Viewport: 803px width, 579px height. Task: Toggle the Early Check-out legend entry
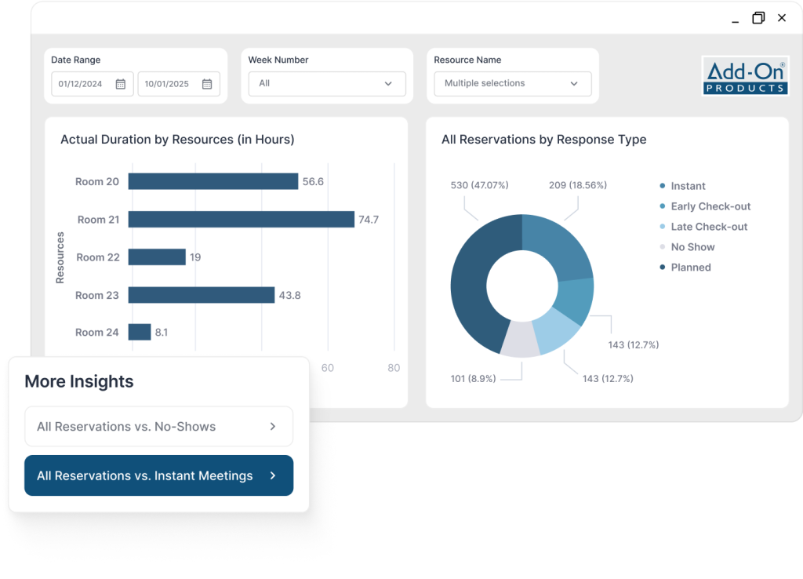(x=710, y=206)
